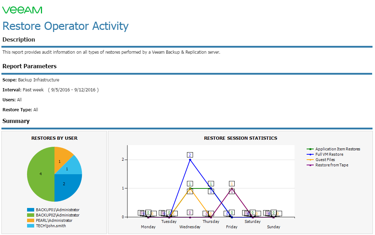375x235 pixels.
Task: Click the BACKUP01\Administrator legend label
Action: pos(58,210)
